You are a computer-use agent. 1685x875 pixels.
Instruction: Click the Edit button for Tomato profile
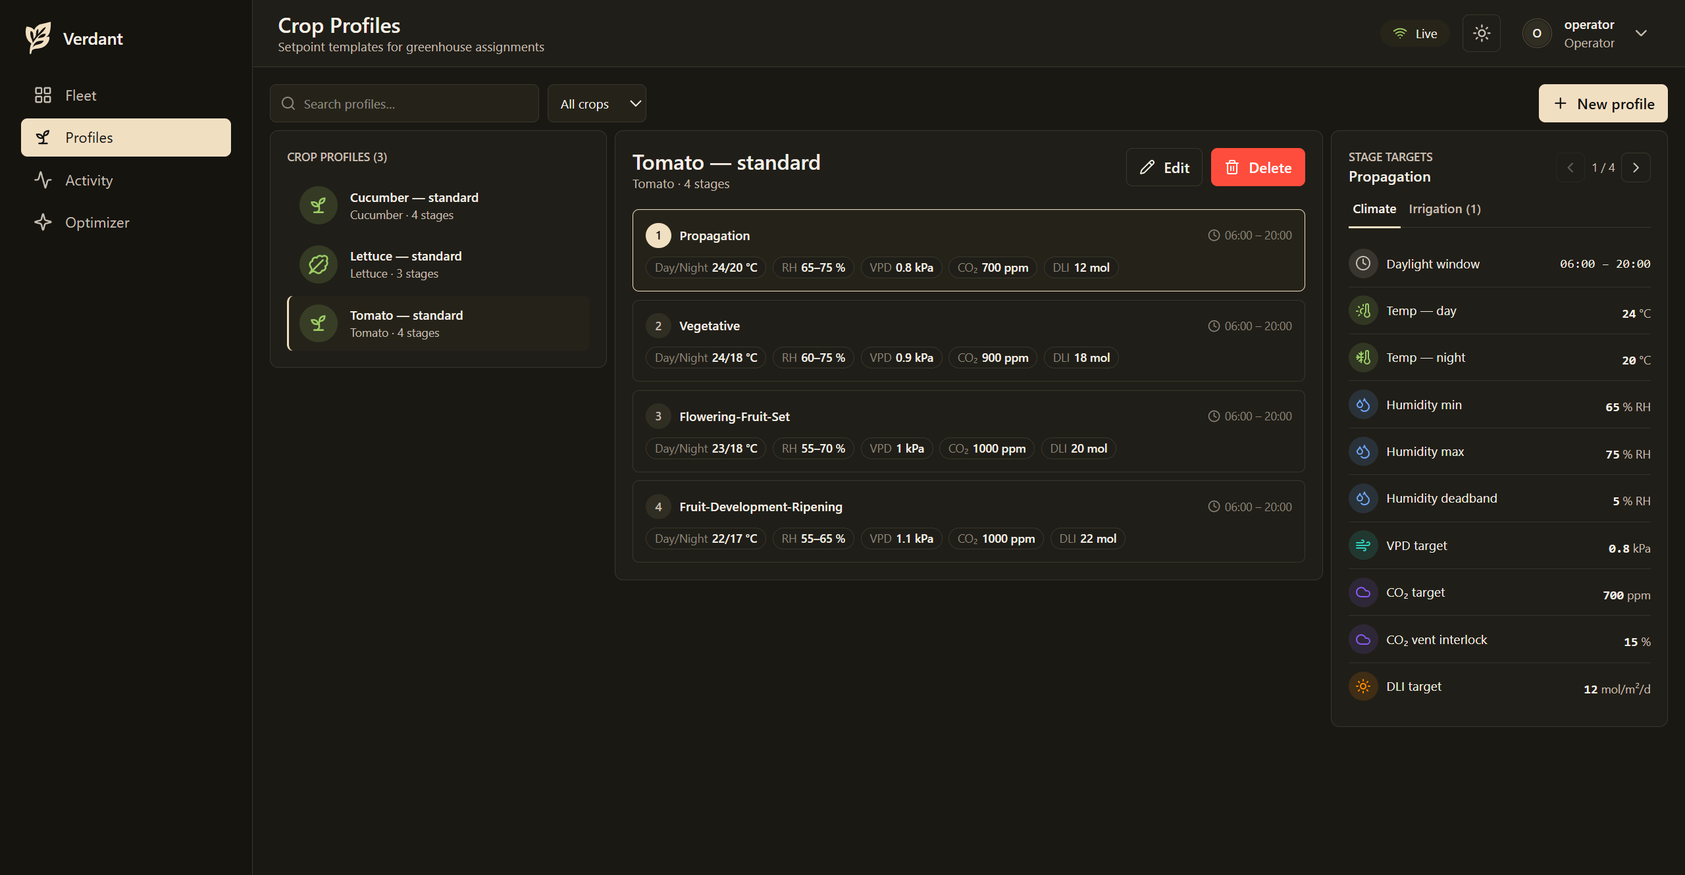point(1164,167)
